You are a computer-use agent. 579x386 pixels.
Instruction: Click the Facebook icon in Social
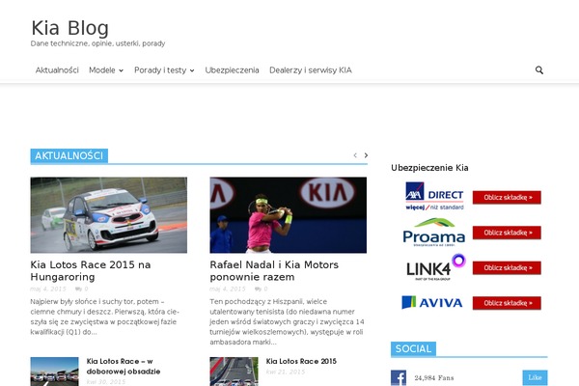(x=399, y=378)
